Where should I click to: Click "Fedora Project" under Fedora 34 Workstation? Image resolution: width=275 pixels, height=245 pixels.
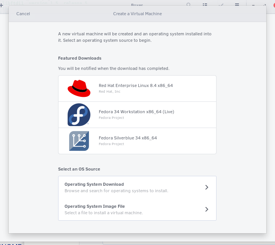111,118
